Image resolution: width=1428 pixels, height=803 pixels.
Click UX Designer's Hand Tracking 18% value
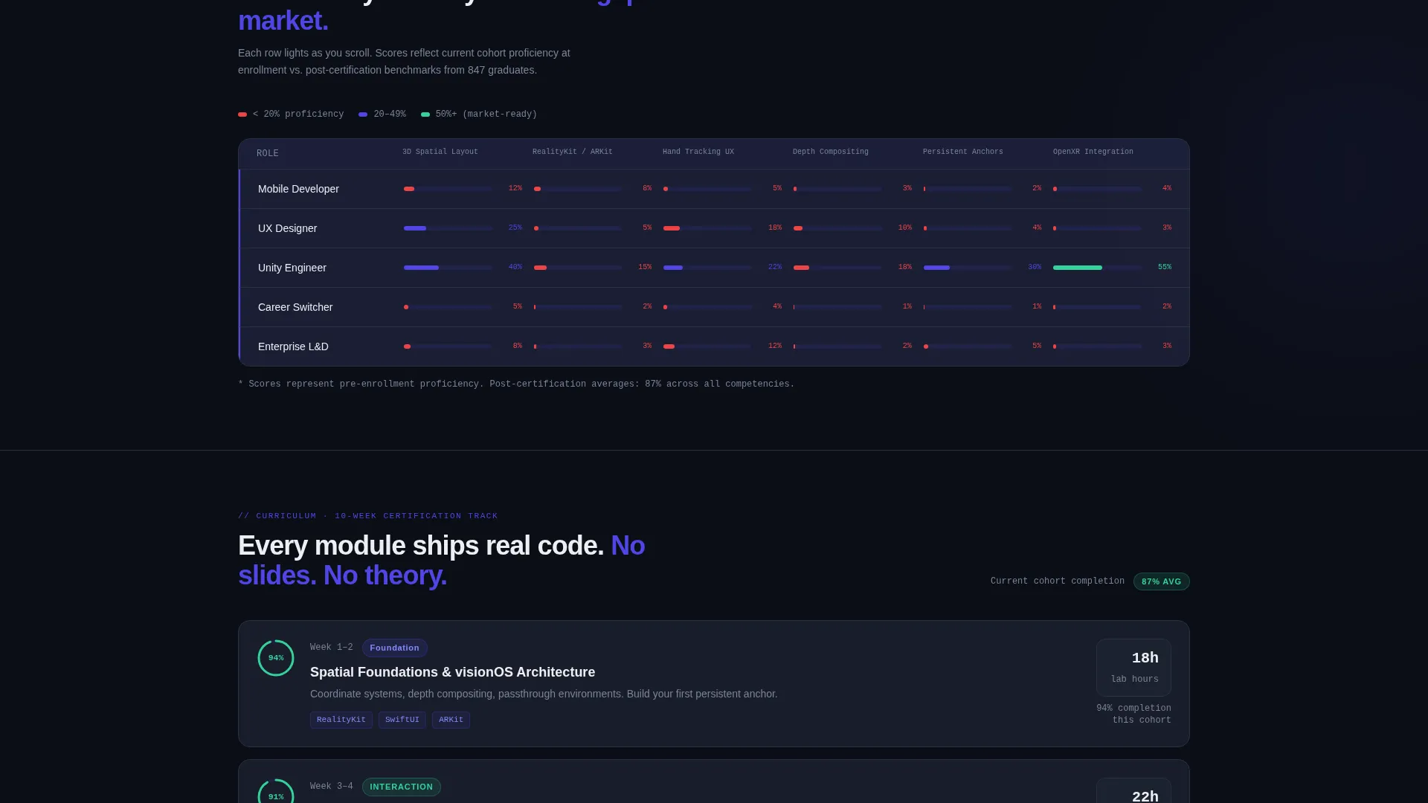pyautogui.click(x=775, y=228)
